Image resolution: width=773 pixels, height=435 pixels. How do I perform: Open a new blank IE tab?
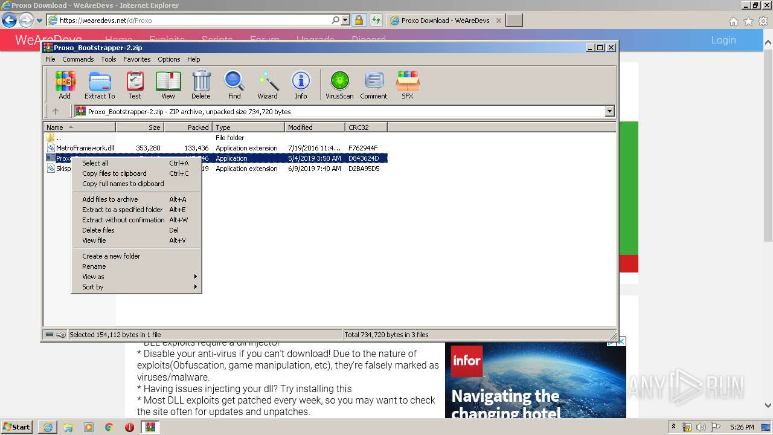click(514, 21)
